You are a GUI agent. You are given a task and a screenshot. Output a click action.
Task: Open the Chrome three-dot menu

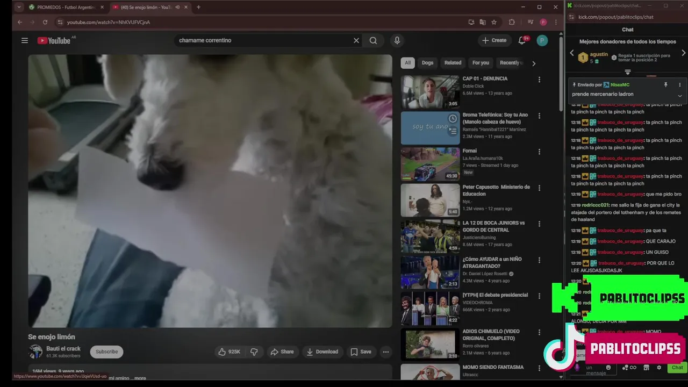click(556, 22)
